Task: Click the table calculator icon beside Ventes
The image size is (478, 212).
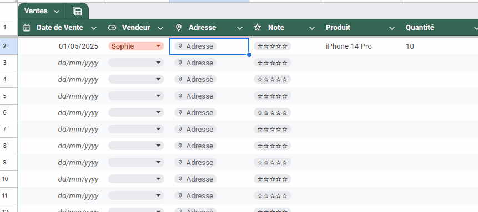Action: [x=77, y=11]
